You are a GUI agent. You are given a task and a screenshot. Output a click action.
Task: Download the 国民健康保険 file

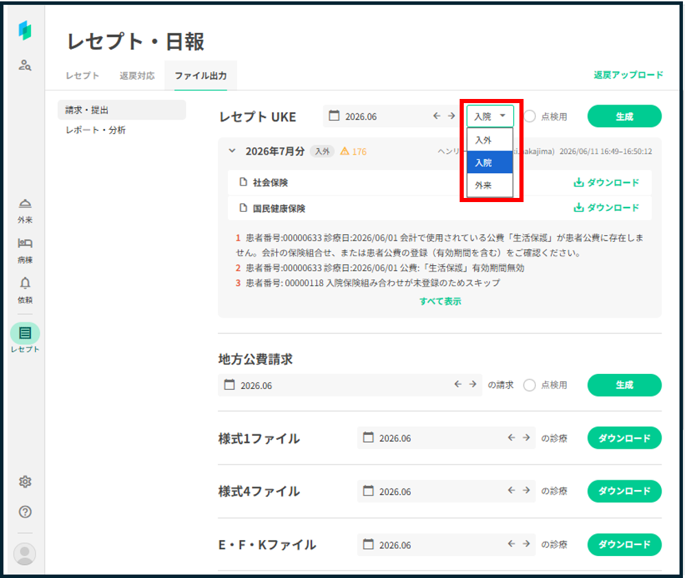(607, 208)
